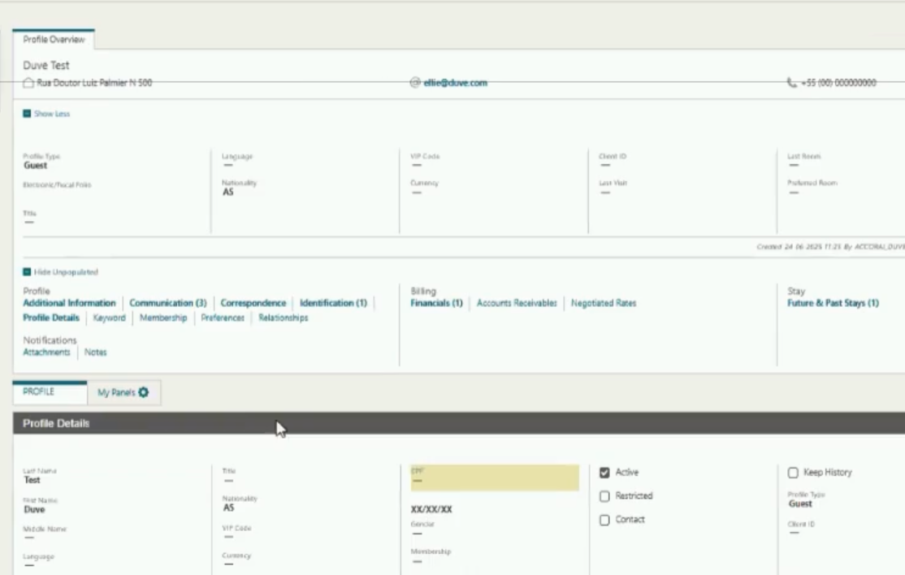Check the Restricted checkbox
The height and width of the screenshot is (575, 905).
click(604, 496)
